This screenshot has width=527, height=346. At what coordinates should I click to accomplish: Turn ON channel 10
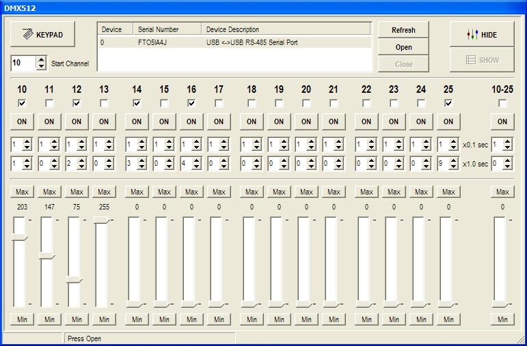point(22,121)
